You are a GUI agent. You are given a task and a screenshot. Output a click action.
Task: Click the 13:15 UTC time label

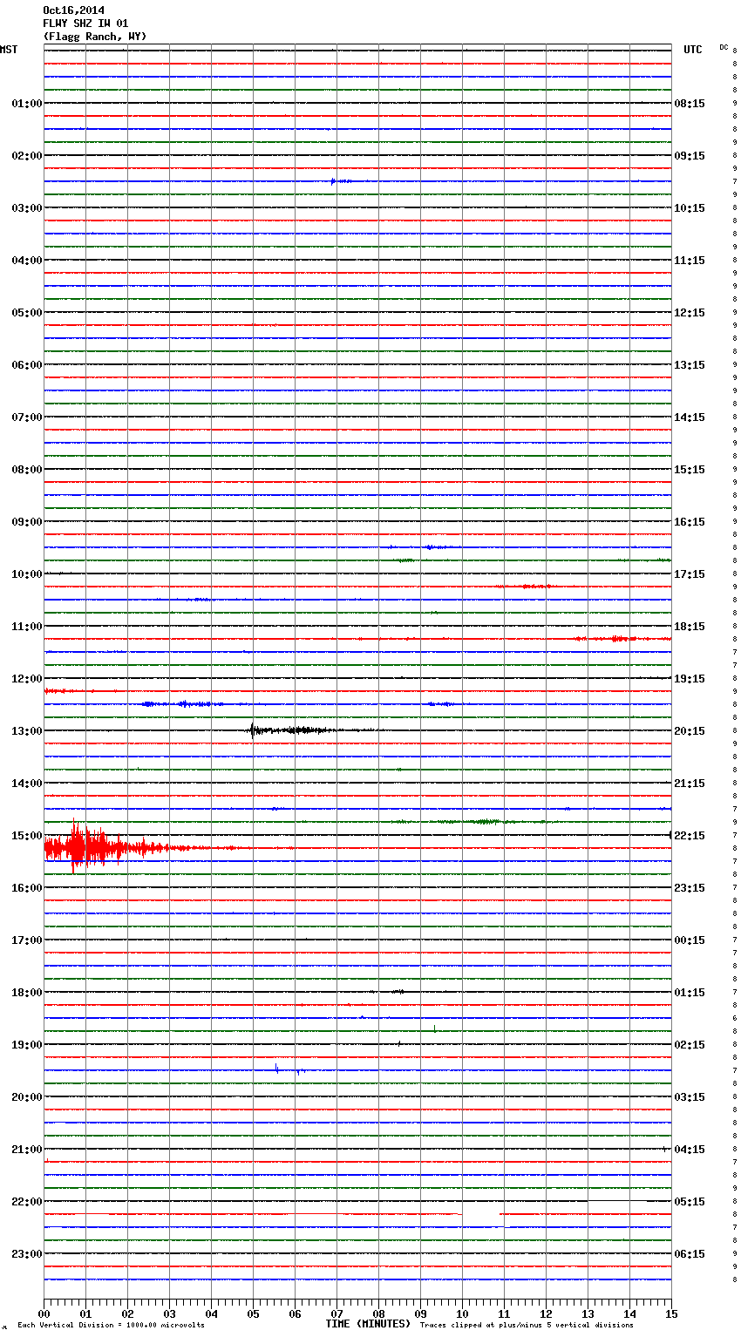coord(690,365)
